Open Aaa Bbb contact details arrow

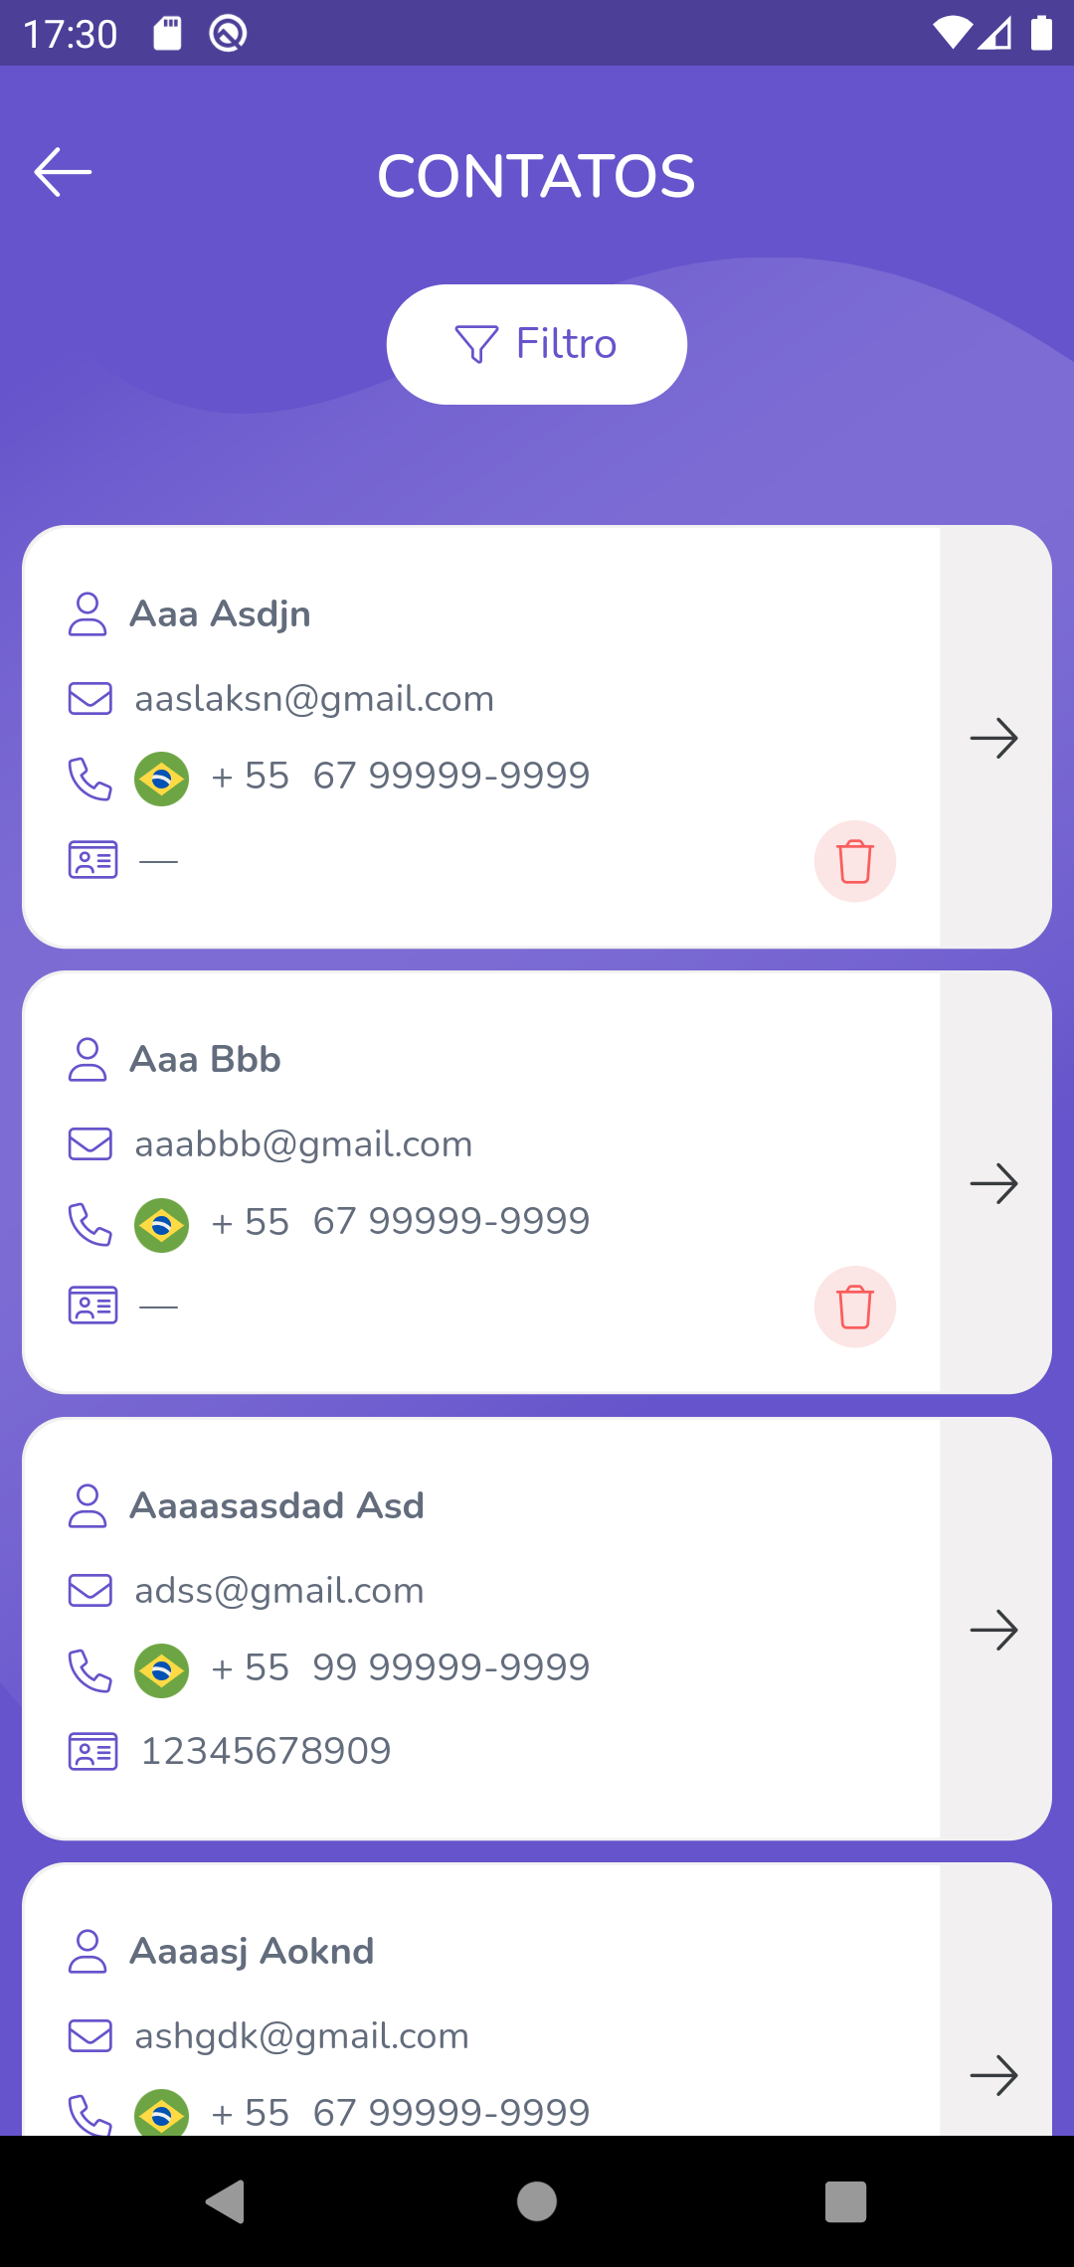click(994, 1183)
